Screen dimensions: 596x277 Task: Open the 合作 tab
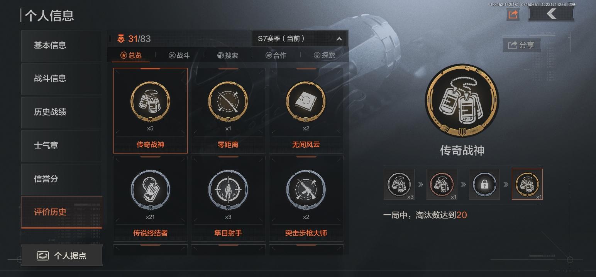point(276,55)
